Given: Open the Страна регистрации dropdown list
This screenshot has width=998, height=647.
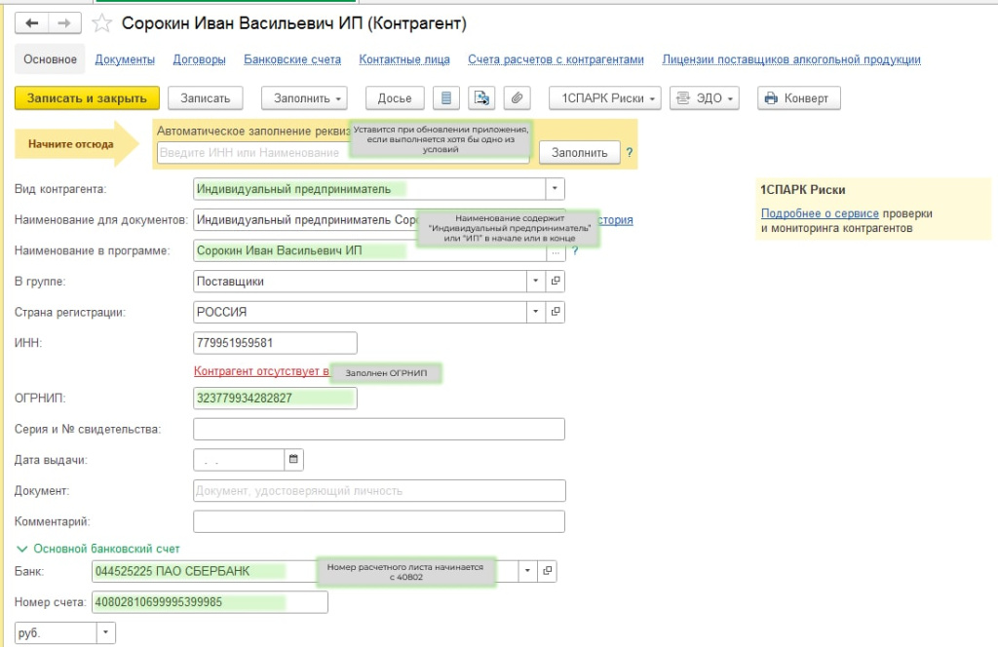Looking at the screenshot, I should [534, 313].
